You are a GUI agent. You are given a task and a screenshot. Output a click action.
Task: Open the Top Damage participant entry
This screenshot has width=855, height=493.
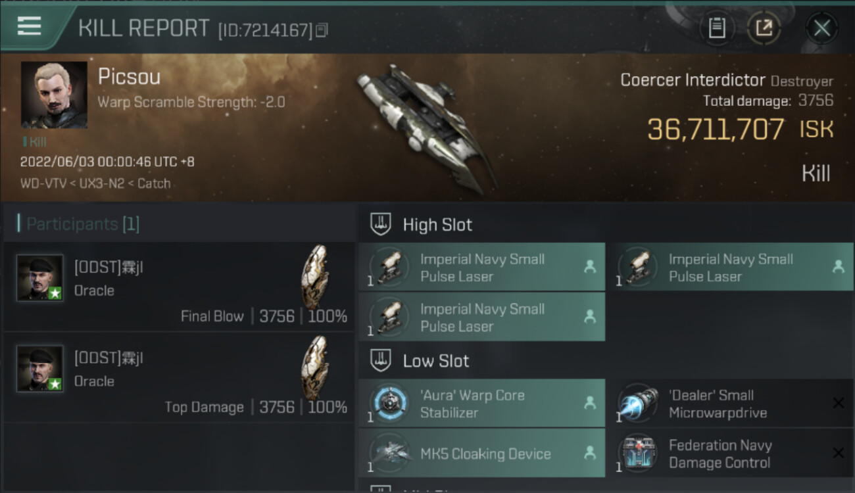point(178,377)
